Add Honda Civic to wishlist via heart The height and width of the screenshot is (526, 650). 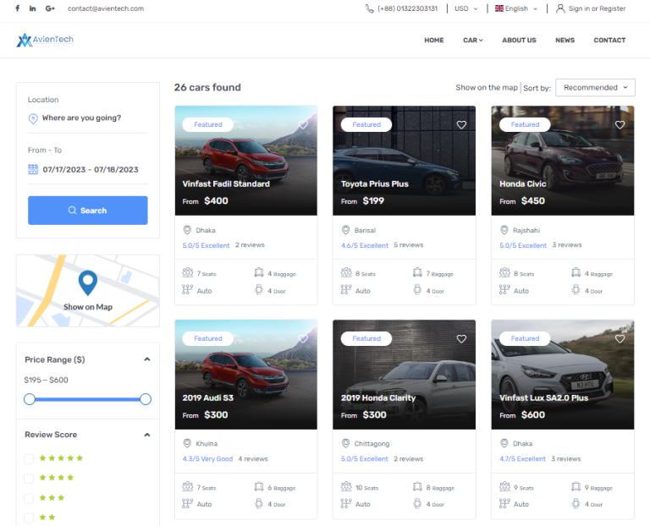point(620,125)
